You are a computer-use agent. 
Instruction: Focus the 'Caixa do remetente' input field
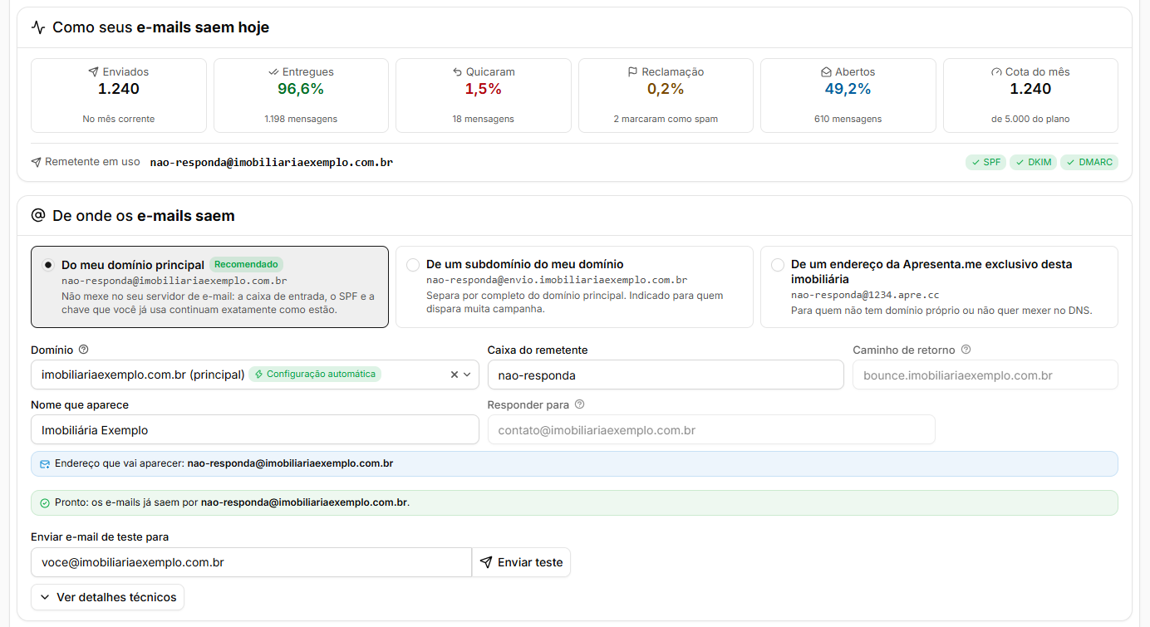[666, 375]
